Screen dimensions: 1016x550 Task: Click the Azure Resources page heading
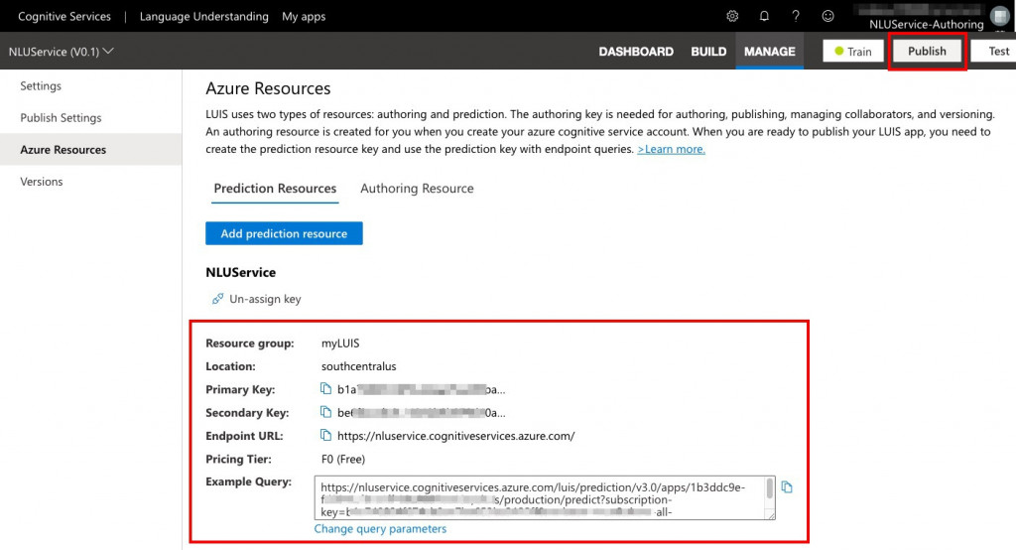pos(268,88)
